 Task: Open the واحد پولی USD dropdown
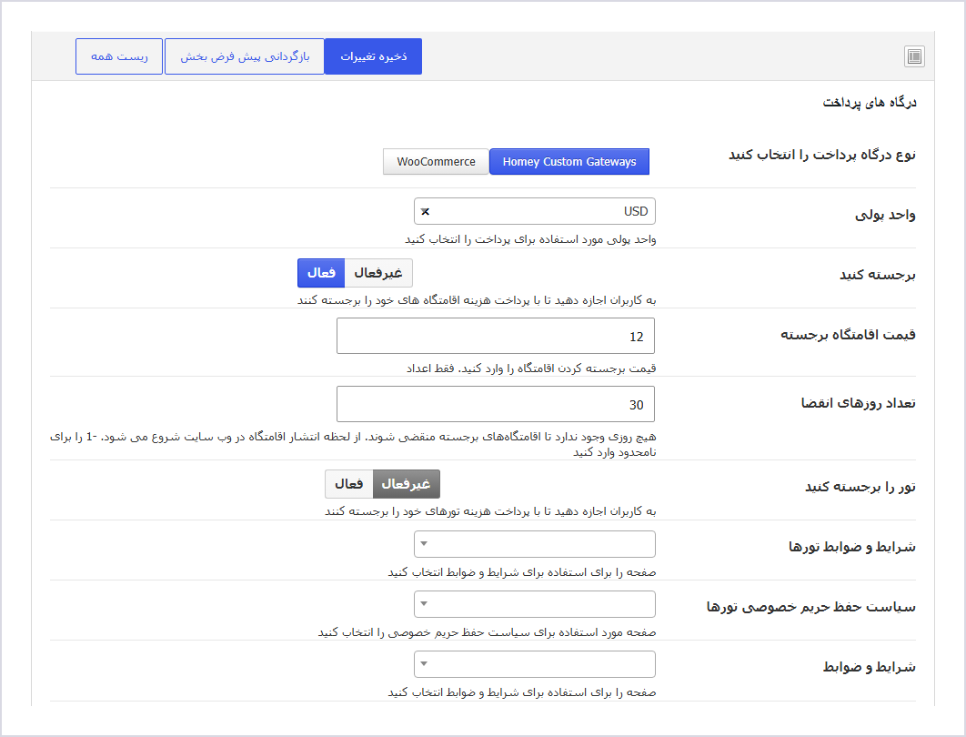click(535, 211)
